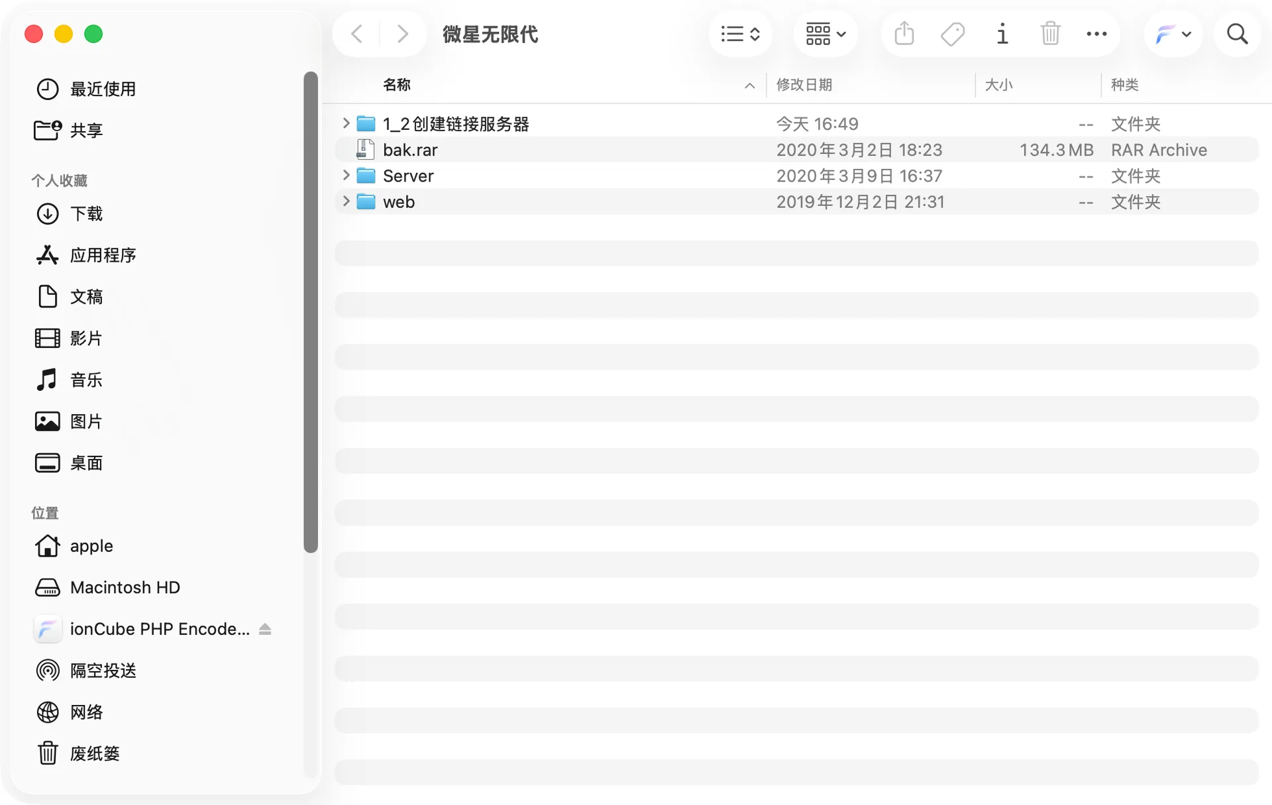Sort by the 名称 column header
1272x805 pixels.
[x=397, y=85]
